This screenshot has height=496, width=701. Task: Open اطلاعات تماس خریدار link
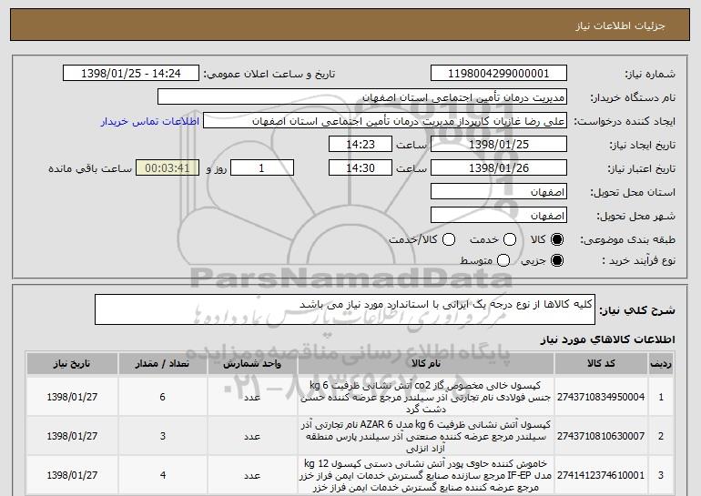150,122
